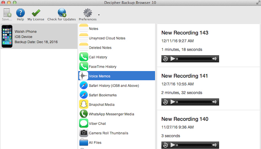Play New Recording 140

[x=173, y=145]
